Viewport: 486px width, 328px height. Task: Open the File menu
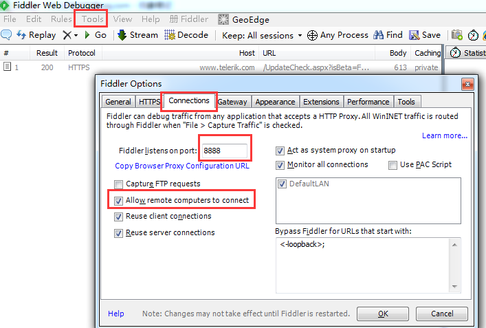coord(10,19)
